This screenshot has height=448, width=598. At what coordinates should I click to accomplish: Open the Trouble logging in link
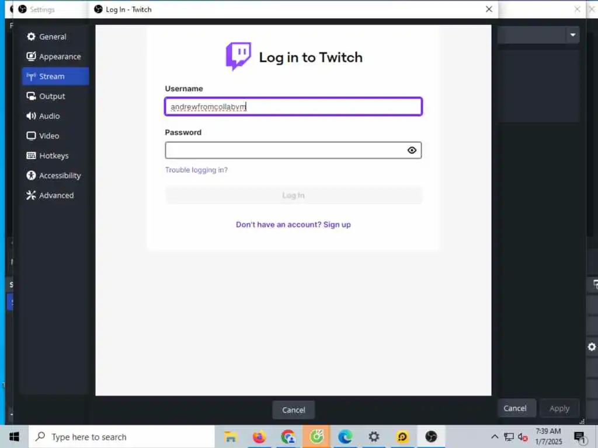click(x=196, y=170)
